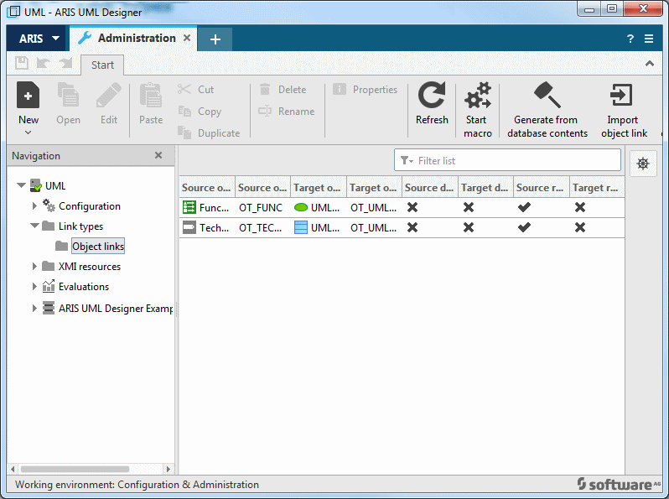This screenshot has height=499, width=669.
Task: Add a new tab with plus
Action: click(x=215, y=39)
